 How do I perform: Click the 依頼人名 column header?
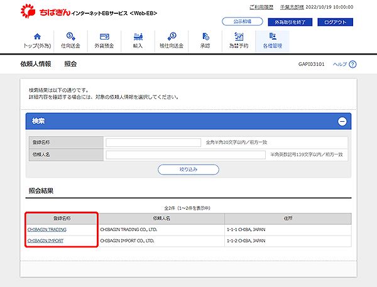pyautogui.click(x=161, y=219)
